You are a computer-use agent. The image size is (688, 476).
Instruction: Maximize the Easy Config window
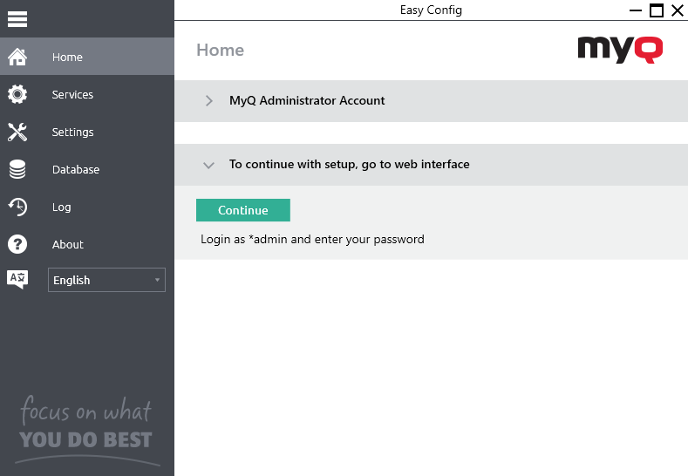tap(657, 10)
